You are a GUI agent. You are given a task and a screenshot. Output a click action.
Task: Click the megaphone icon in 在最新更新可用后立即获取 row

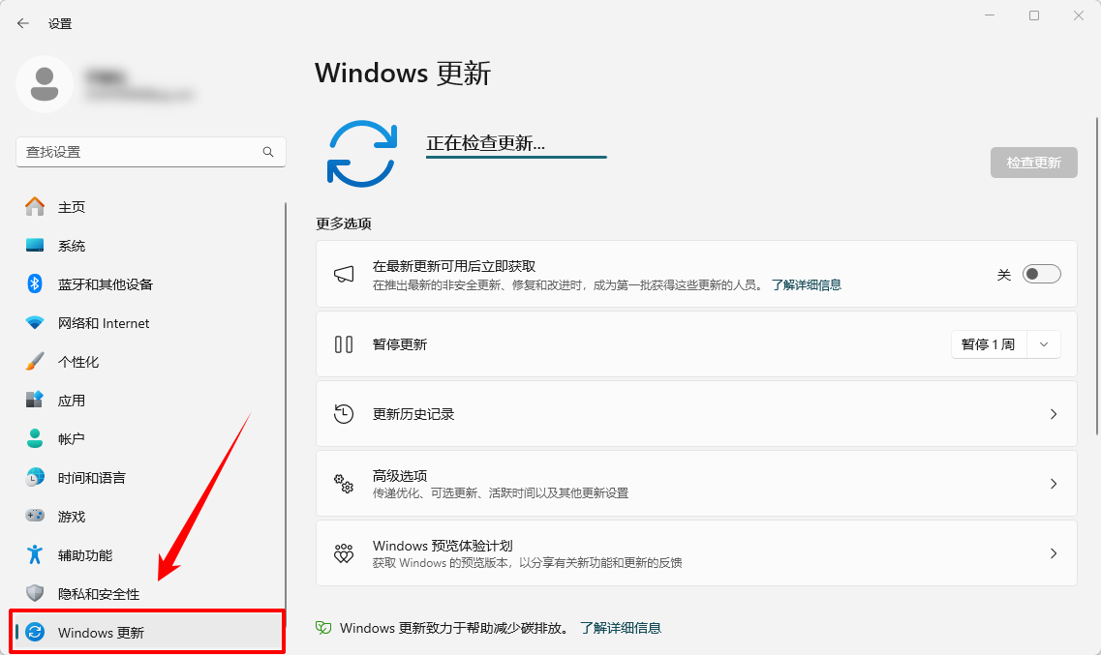click(x=344, y=274)
